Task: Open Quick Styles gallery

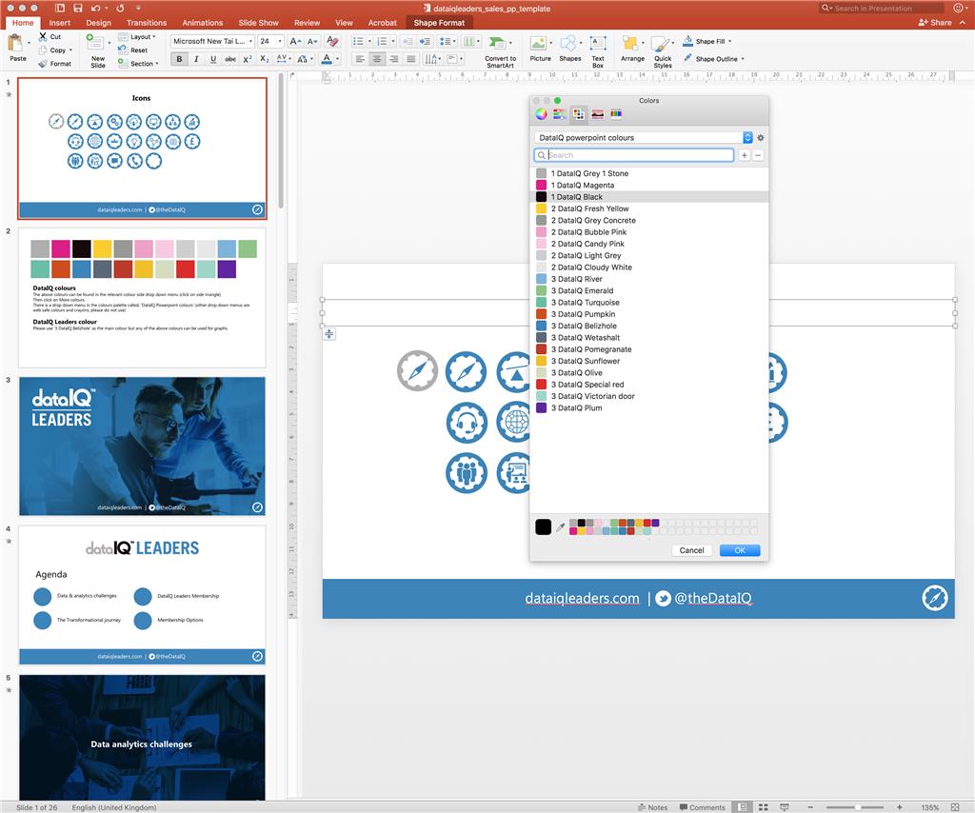Action: 663,51
